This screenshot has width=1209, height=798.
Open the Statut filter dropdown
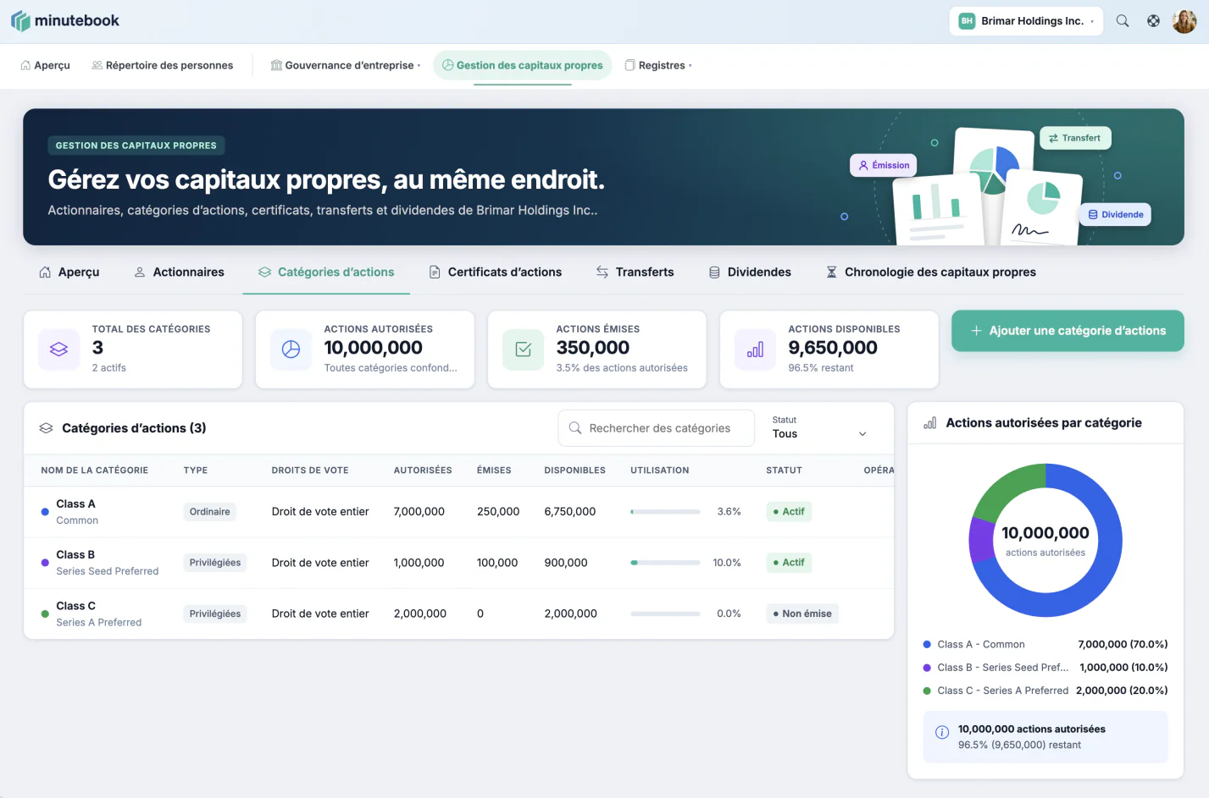point(819,428)
